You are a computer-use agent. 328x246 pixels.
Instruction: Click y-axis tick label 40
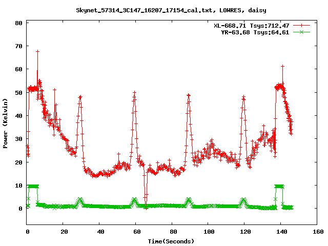tap(18, 116)
